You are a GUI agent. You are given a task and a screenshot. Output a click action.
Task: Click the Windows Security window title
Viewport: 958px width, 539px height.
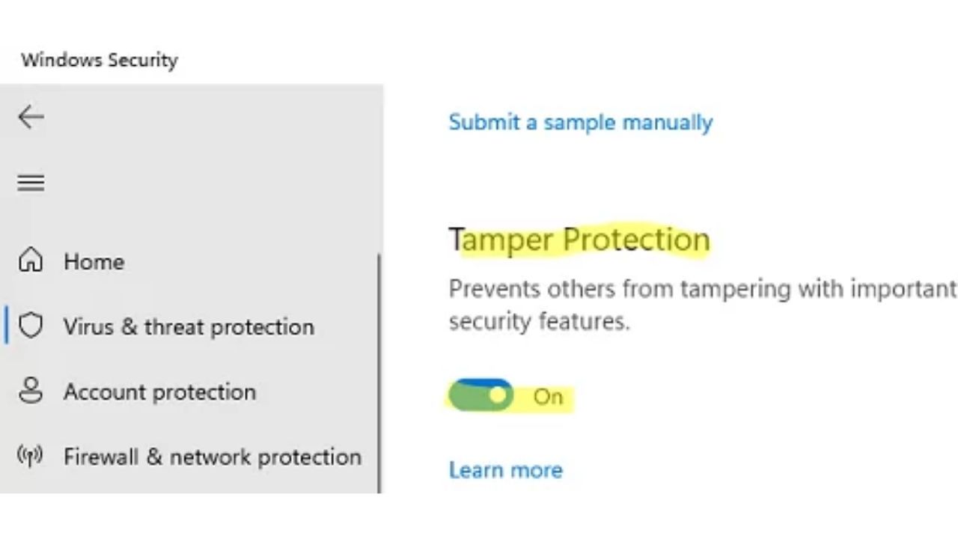tap(100, 60)
